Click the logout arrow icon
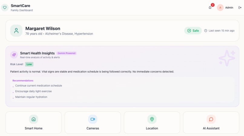The width and height of the screenshot is (244, 136). pyautogui.click(x=240, y=8)
